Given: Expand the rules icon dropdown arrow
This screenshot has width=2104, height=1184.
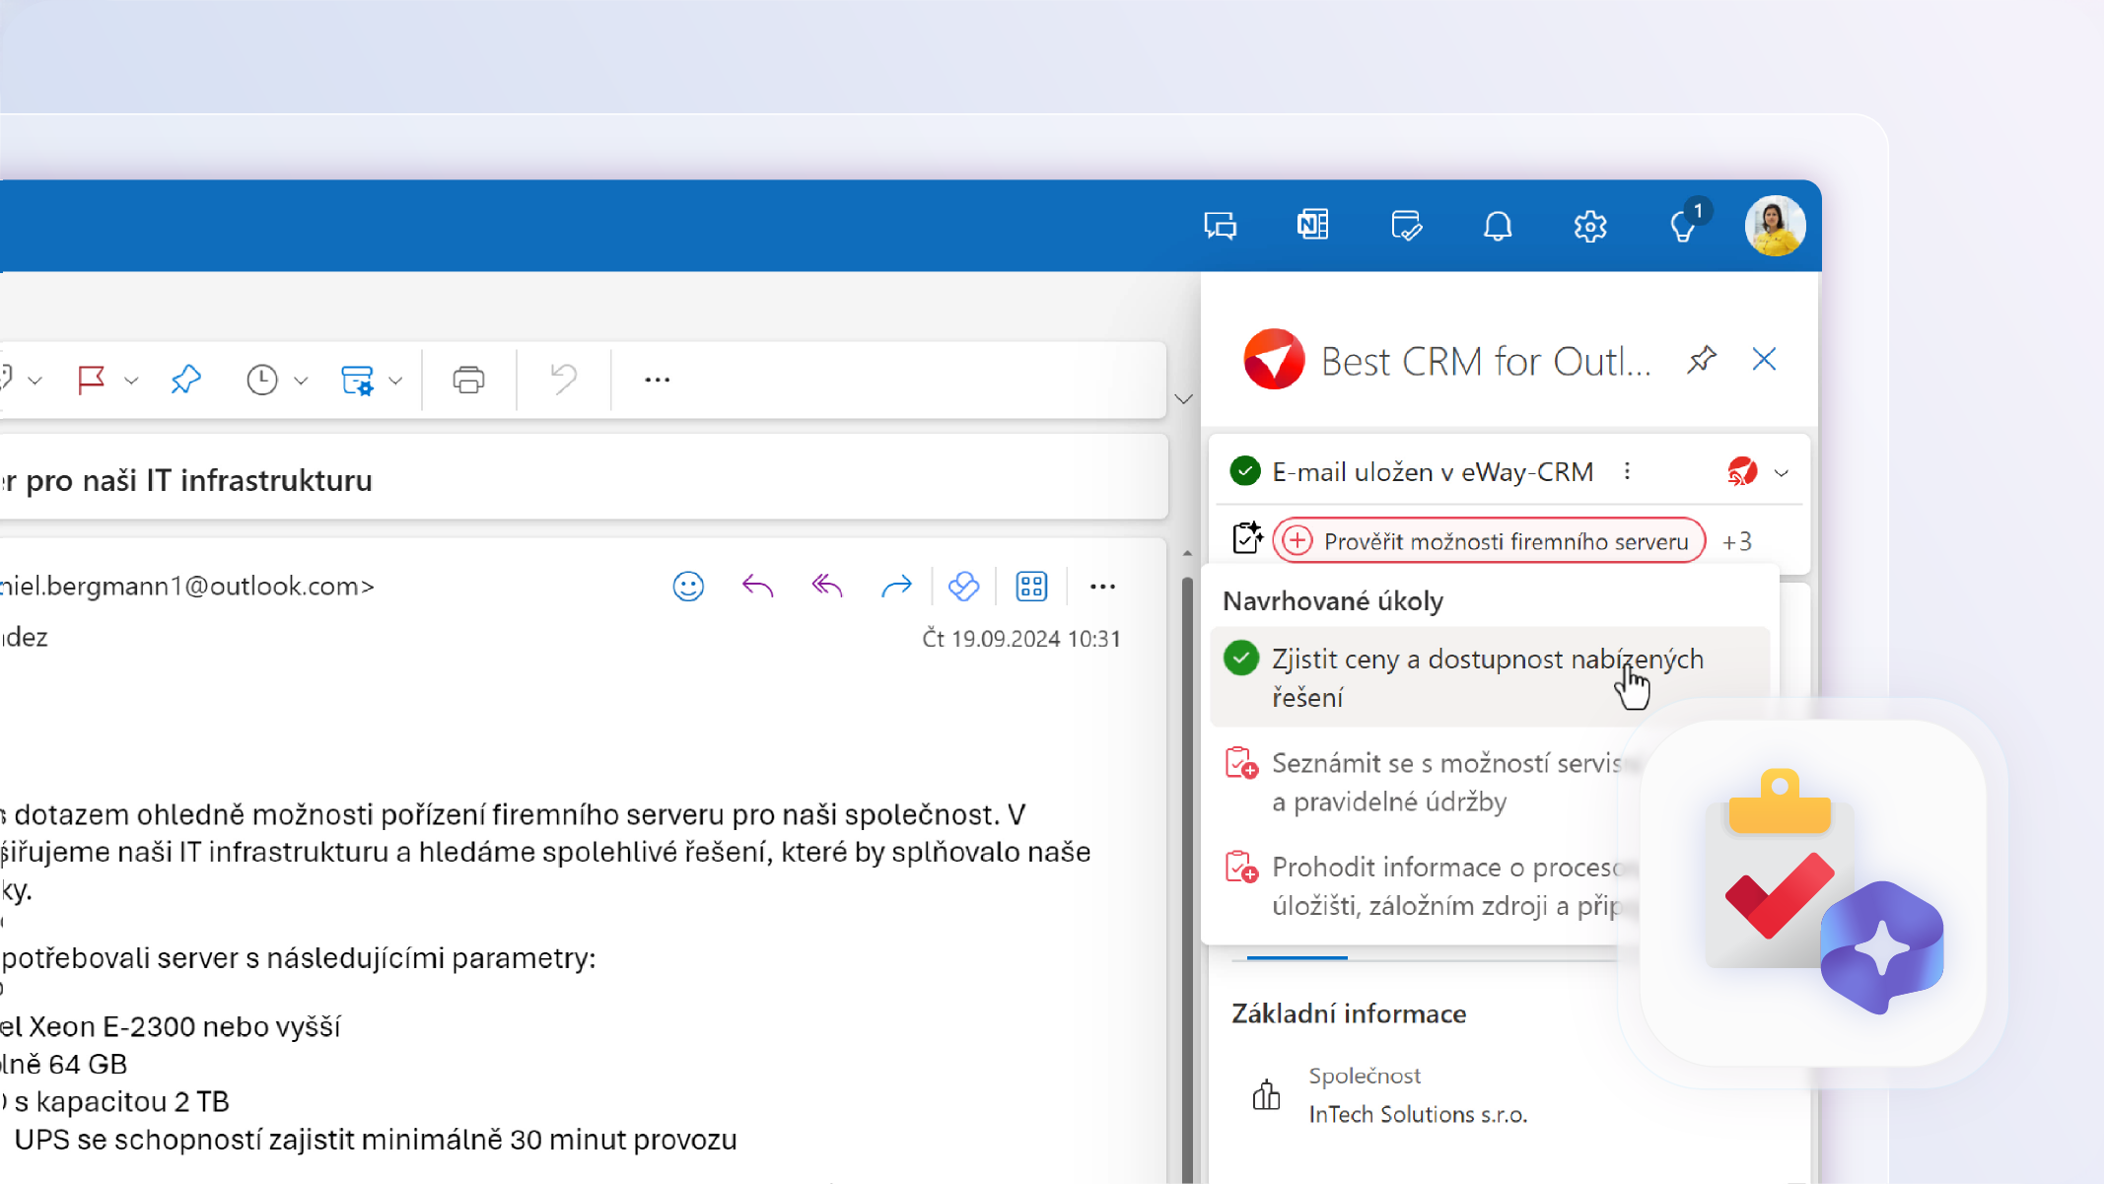Looking at the screenshot, I should click(x=395, y=381).
